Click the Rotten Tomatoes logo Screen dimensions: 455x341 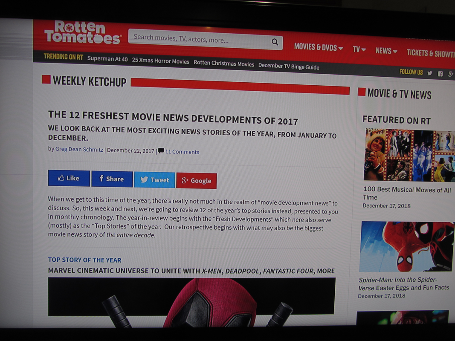pyautogui.click(x=83, y=32)
